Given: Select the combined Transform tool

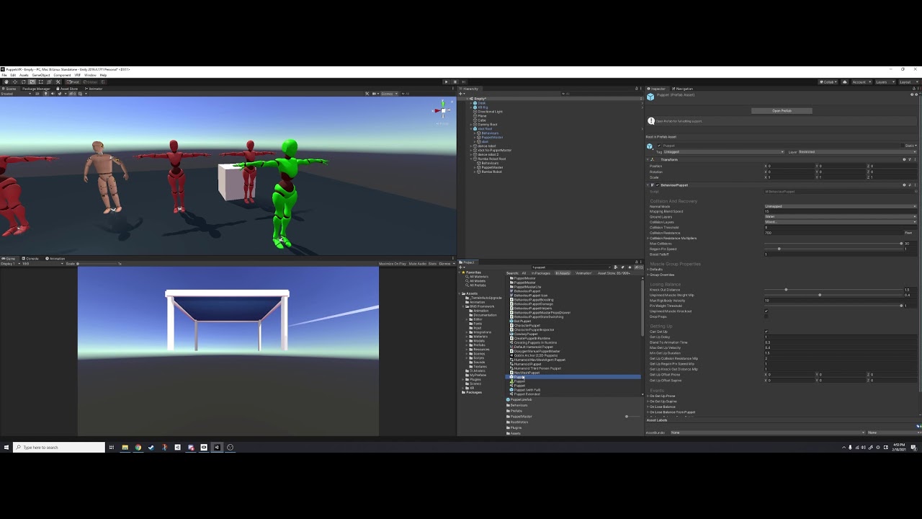Looking at the screenshot, I should [49, 82].
